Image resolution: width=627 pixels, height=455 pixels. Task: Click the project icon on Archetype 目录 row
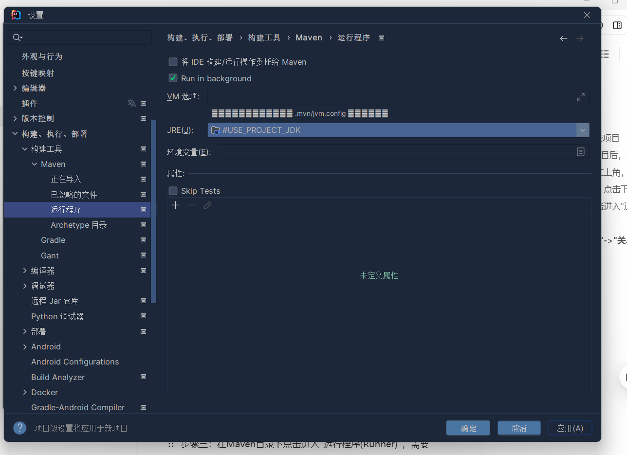click(144, 225)
